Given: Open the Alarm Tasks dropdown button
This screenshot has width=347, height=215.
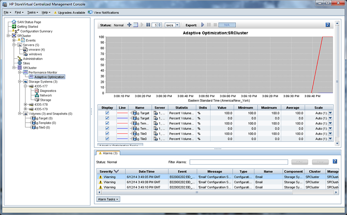Looking at the screenshot, I should pos(108,199).
